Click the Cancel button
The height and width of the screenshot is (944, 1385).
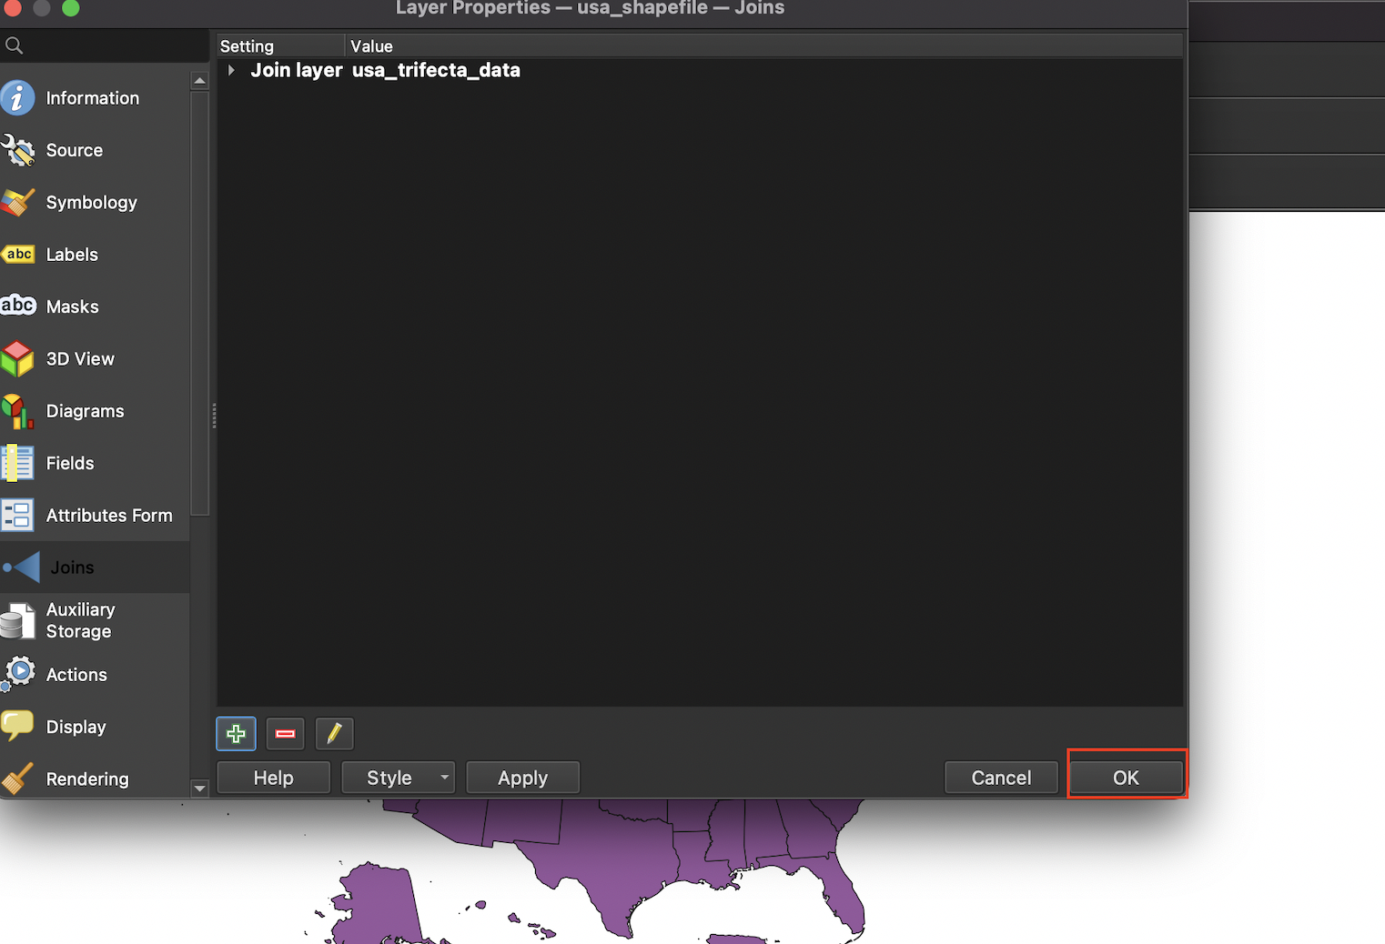pos(1001,778)
